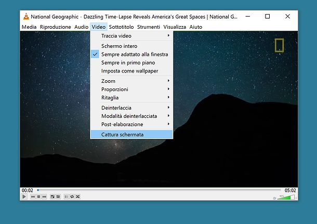
Task: Expand the Zoom submenu
Action: 131,81
